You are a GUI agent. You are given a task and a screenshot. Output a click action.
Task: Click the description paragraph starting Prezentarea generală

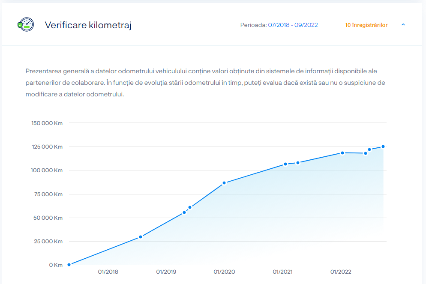tap(205, 83)
